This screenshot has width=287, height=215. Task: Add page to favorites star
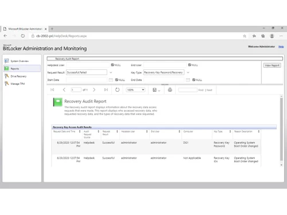(x=245, y=36)
